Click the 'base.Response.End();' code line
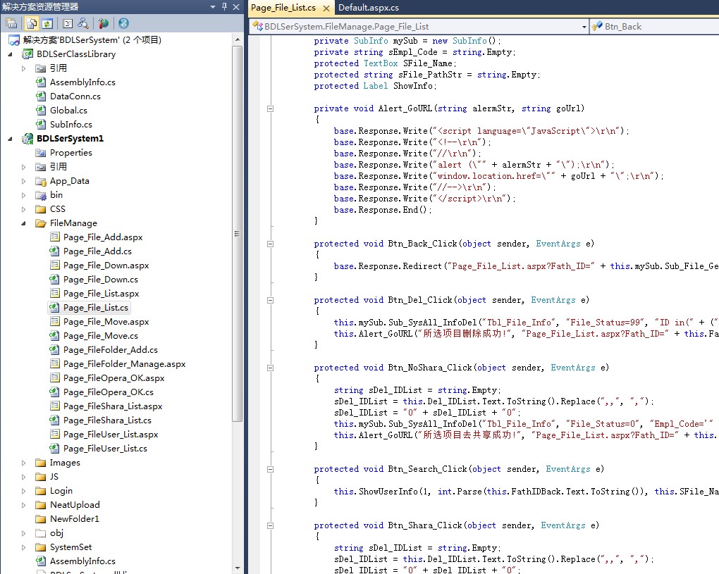The height and width of the screenshot is (574, 719). coord(383,210)
